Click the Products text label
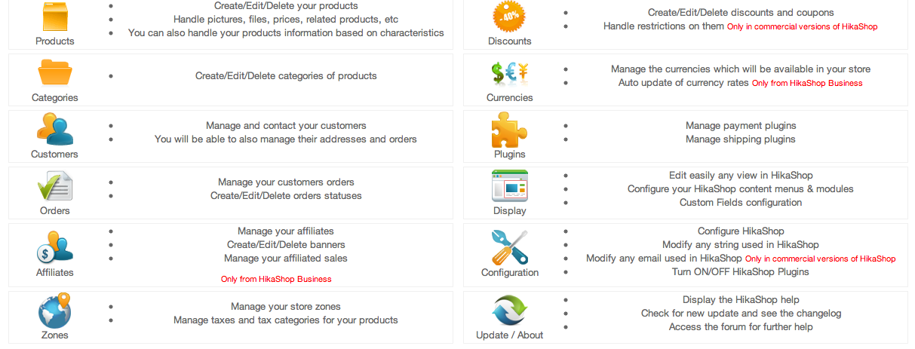Screen dimensions: 915x349 55,41
